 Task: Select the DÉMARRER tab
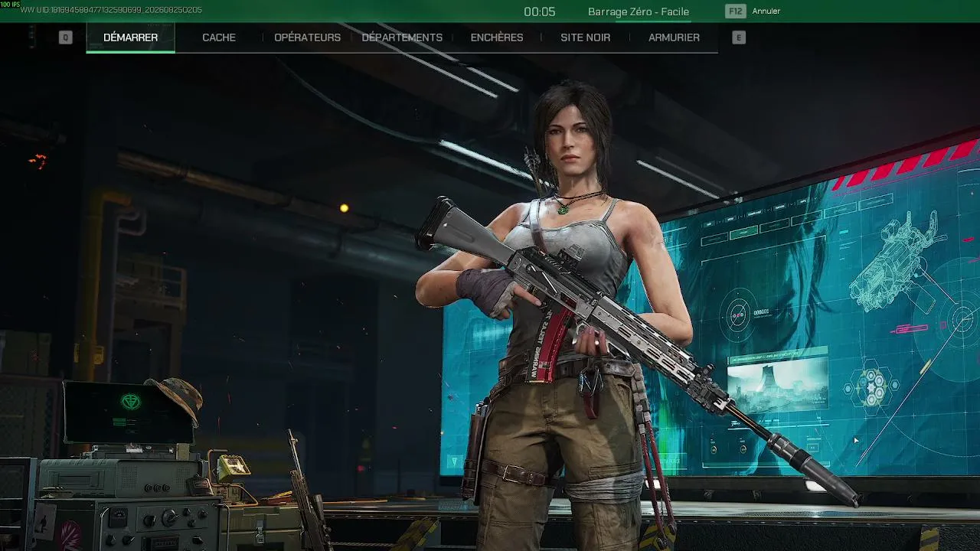pos(130,37)
